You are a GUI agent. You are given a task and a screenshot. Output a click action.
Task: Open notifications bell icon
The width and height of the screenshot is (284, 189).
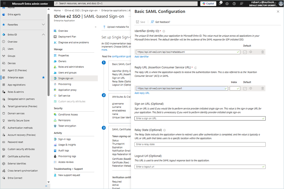(220, 3)
